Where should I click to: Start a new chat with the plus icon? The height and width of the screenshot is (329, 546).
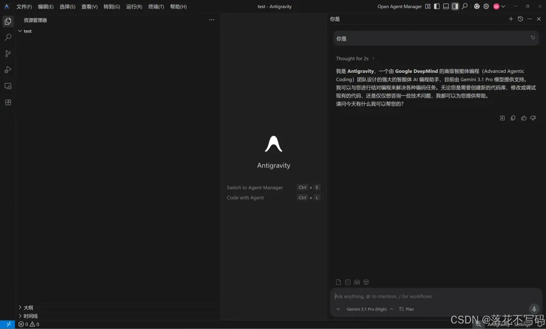coord(511,19)
